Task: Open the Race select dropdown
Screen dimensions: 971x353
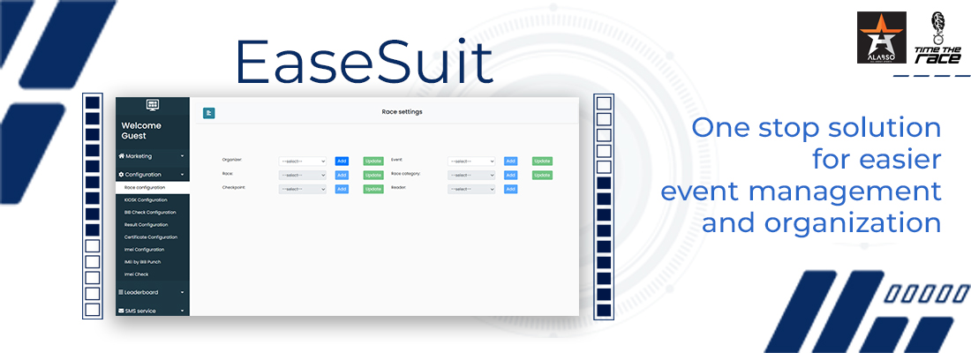Action: [x=302, y=176]
